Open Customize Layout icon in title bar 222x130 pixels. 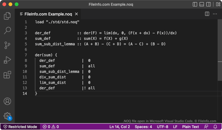(218, 4)
